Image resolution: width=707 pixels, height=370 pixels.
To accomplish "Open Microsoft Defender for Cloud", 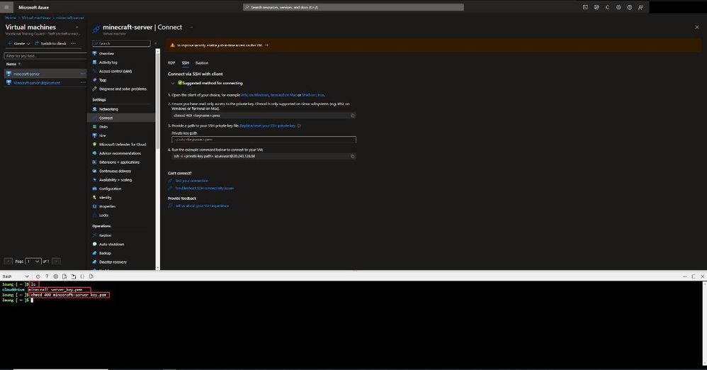I will [122, 145].
